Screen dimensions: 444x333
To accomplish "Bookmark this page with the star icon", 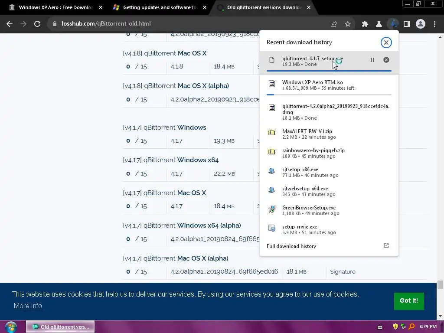I will (x=348, y=24).
